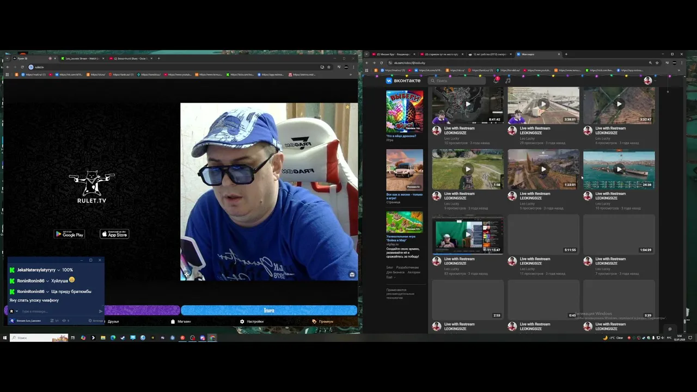
Task: Open Настройки in Rulet bottom bar
Action: point(252,321)
